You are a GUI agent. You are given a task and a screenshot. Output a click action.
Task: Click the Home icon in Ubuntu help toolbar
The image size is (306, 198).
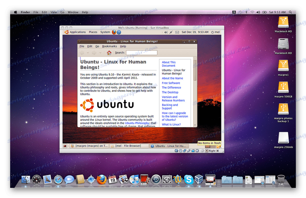click(109, 53)
